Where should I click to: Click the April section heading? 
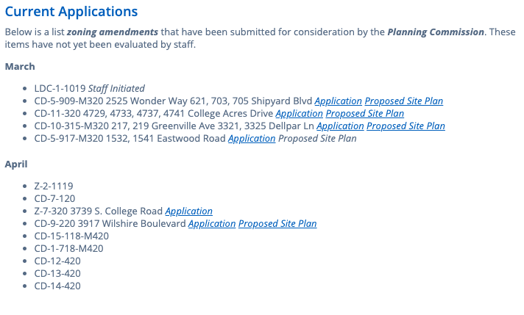coord(16,164)
